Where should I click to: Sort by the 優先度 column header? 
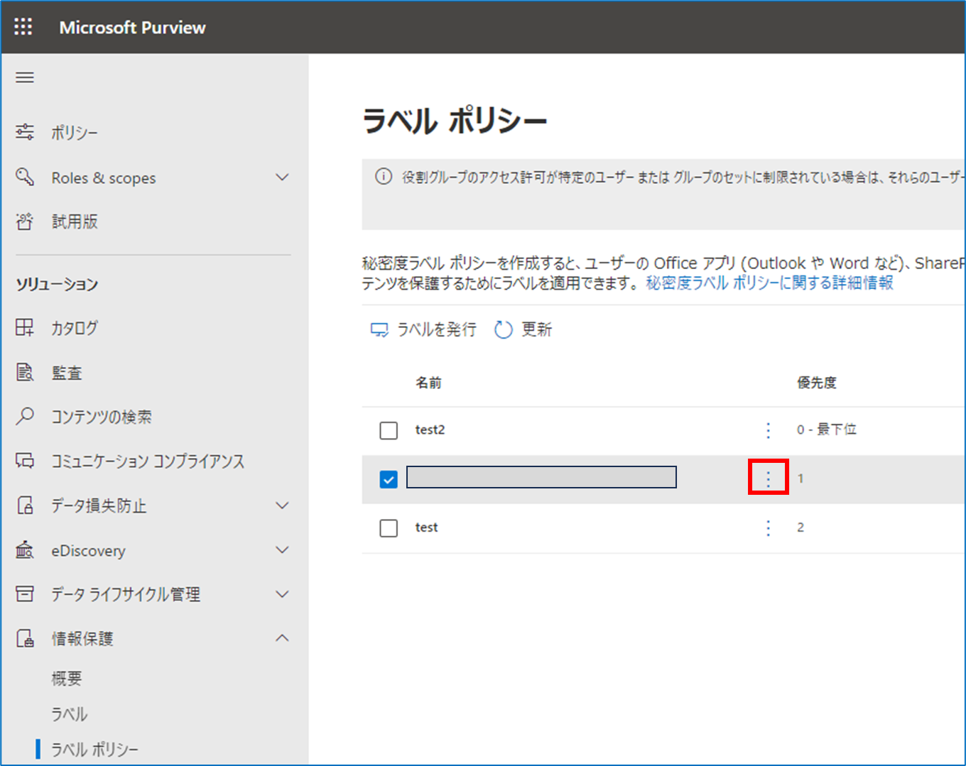click(817, 383)
